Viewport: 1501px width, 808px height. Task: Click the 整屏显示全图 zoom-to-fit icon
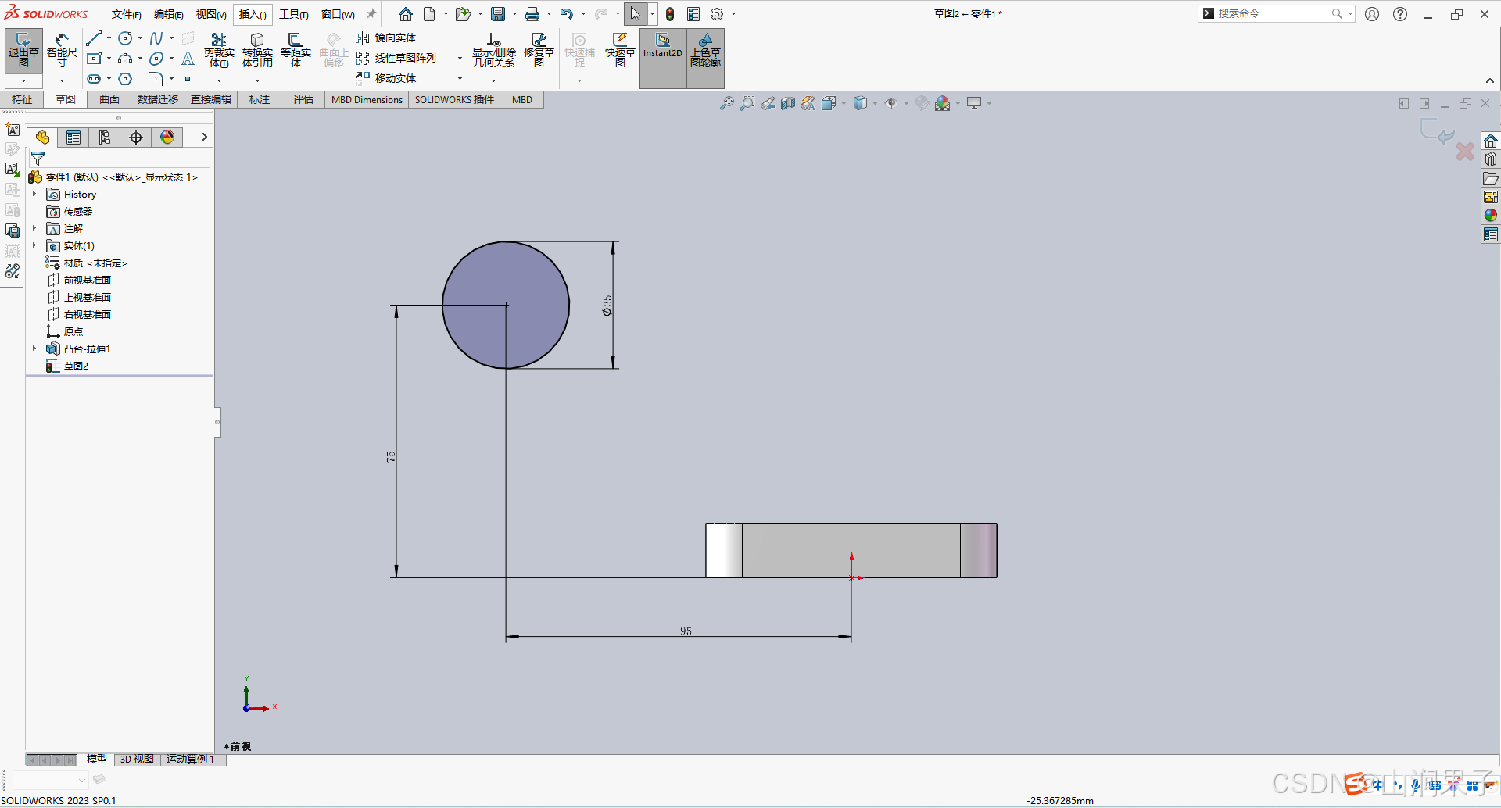(726, 102)
